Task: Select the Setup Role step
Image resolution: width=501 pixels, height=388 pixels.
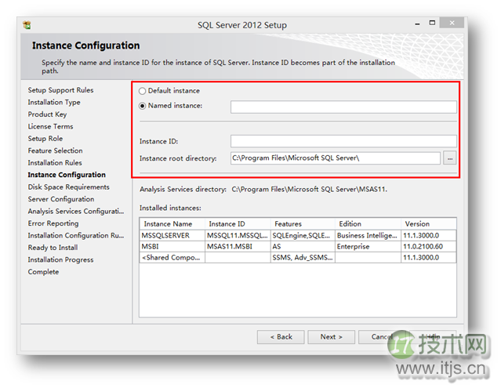Action: coord(45,139)
